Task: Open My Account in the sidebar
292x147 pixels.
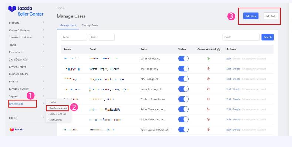Action: point(16,104)
